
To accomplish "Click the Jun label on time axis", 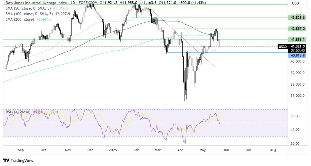I will click(x=226, y=150).
